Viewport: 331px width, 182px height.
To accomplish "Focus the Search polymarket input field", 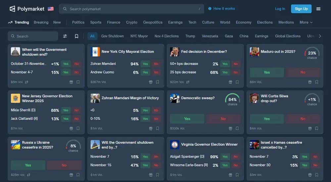I will tap(131, 9).
